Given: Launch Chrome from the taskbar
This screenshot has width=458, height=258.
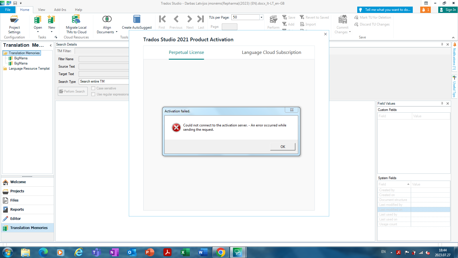Looking at the screenshot, I should pos(220,252).
